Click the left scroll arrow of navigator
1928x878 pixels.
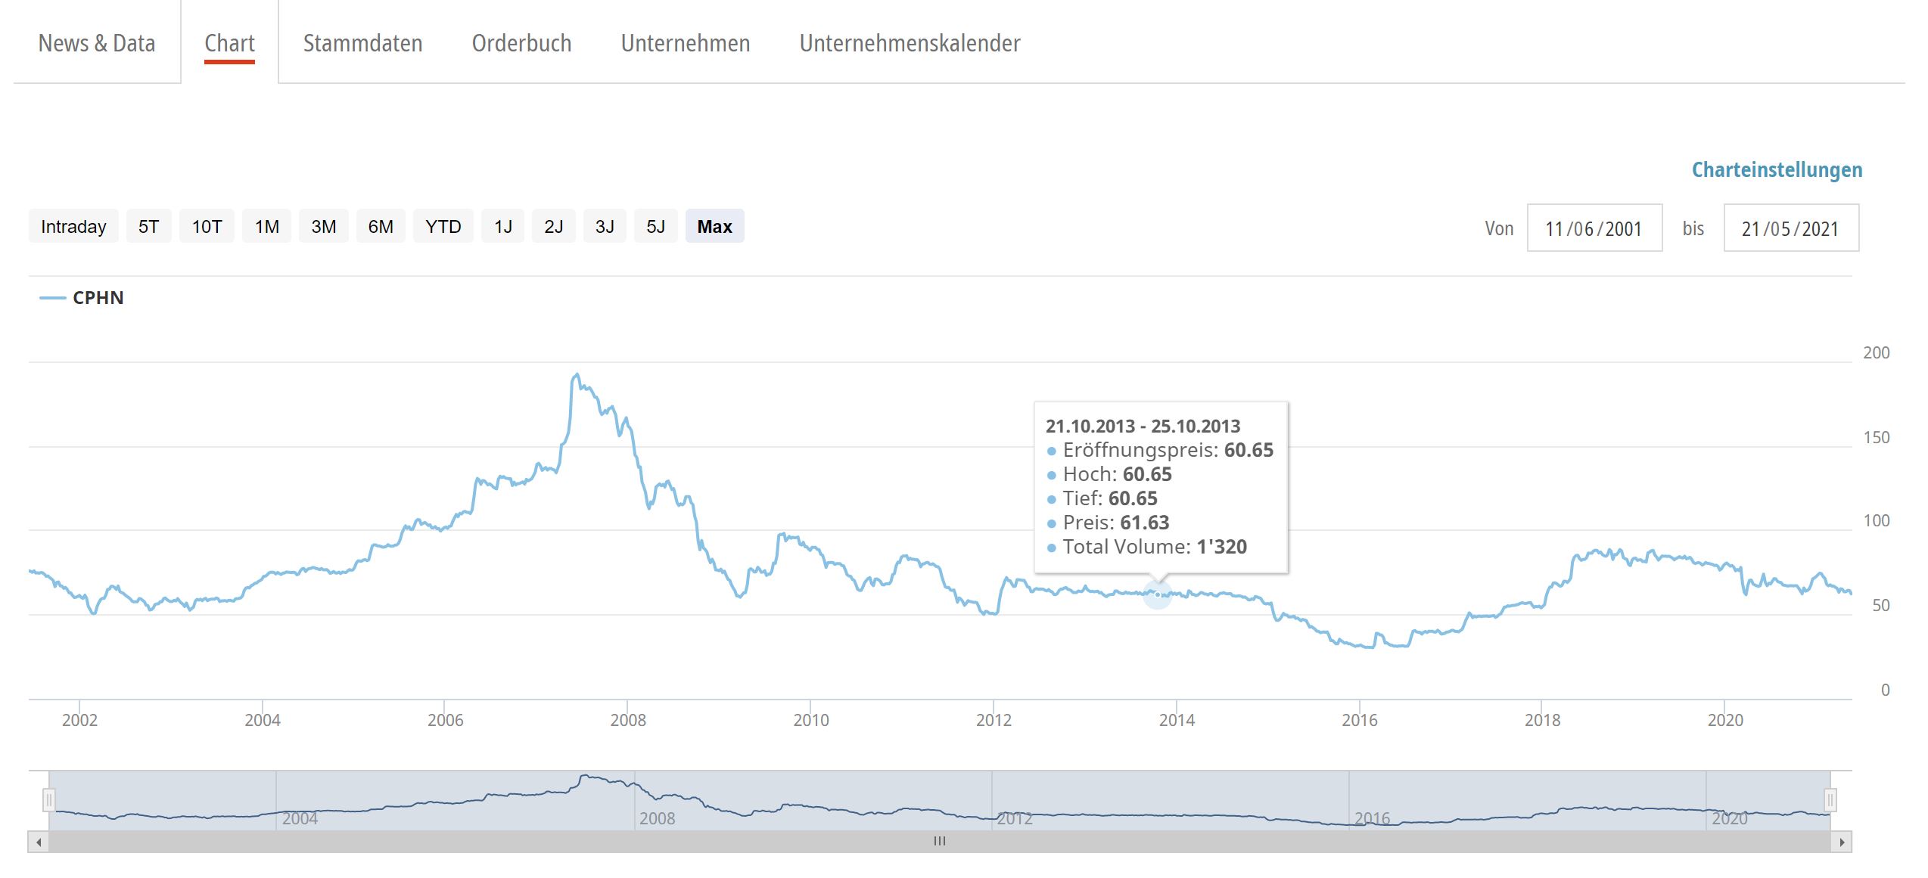39,842
